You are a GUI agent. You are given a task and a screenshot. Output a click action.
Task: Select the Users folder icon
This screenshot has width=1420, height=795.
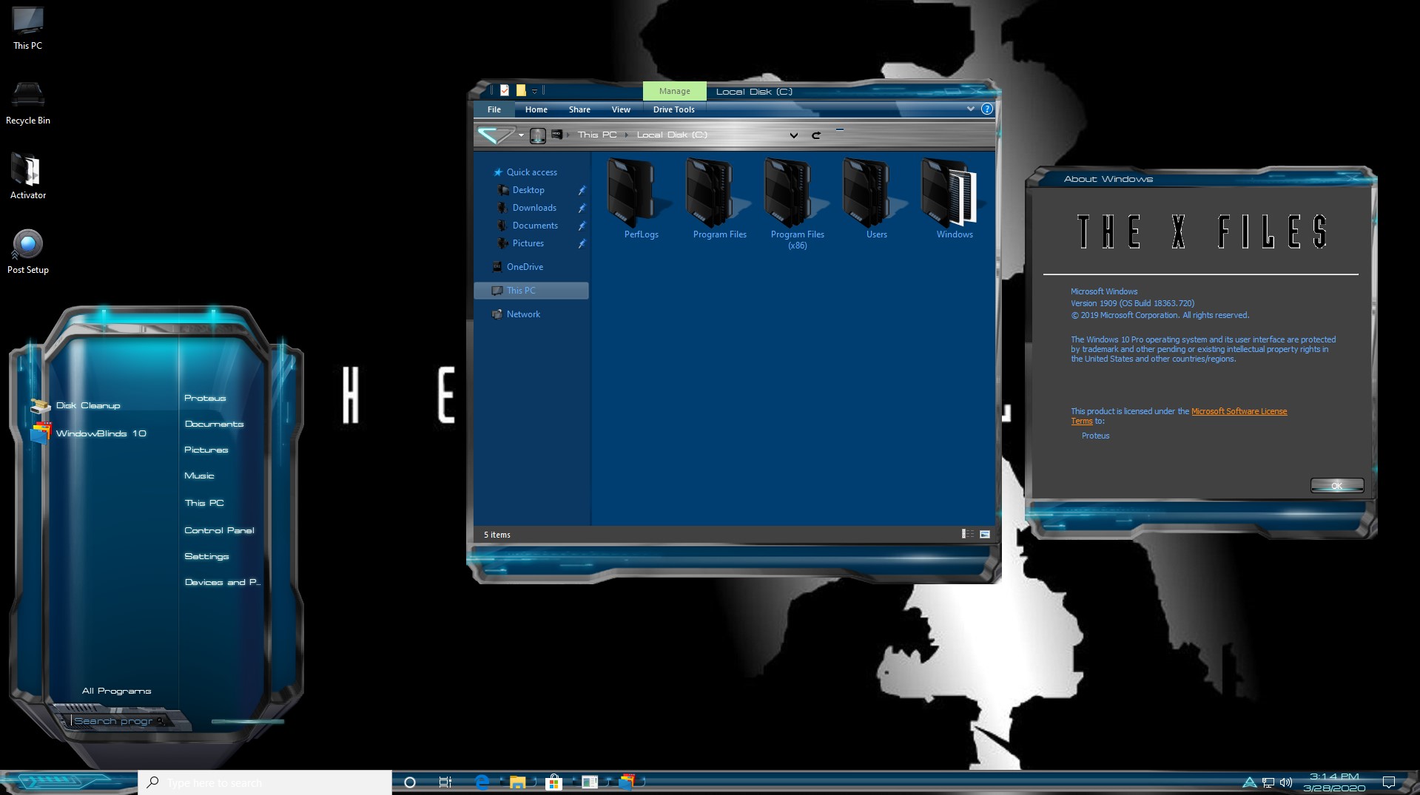[876, 198]
